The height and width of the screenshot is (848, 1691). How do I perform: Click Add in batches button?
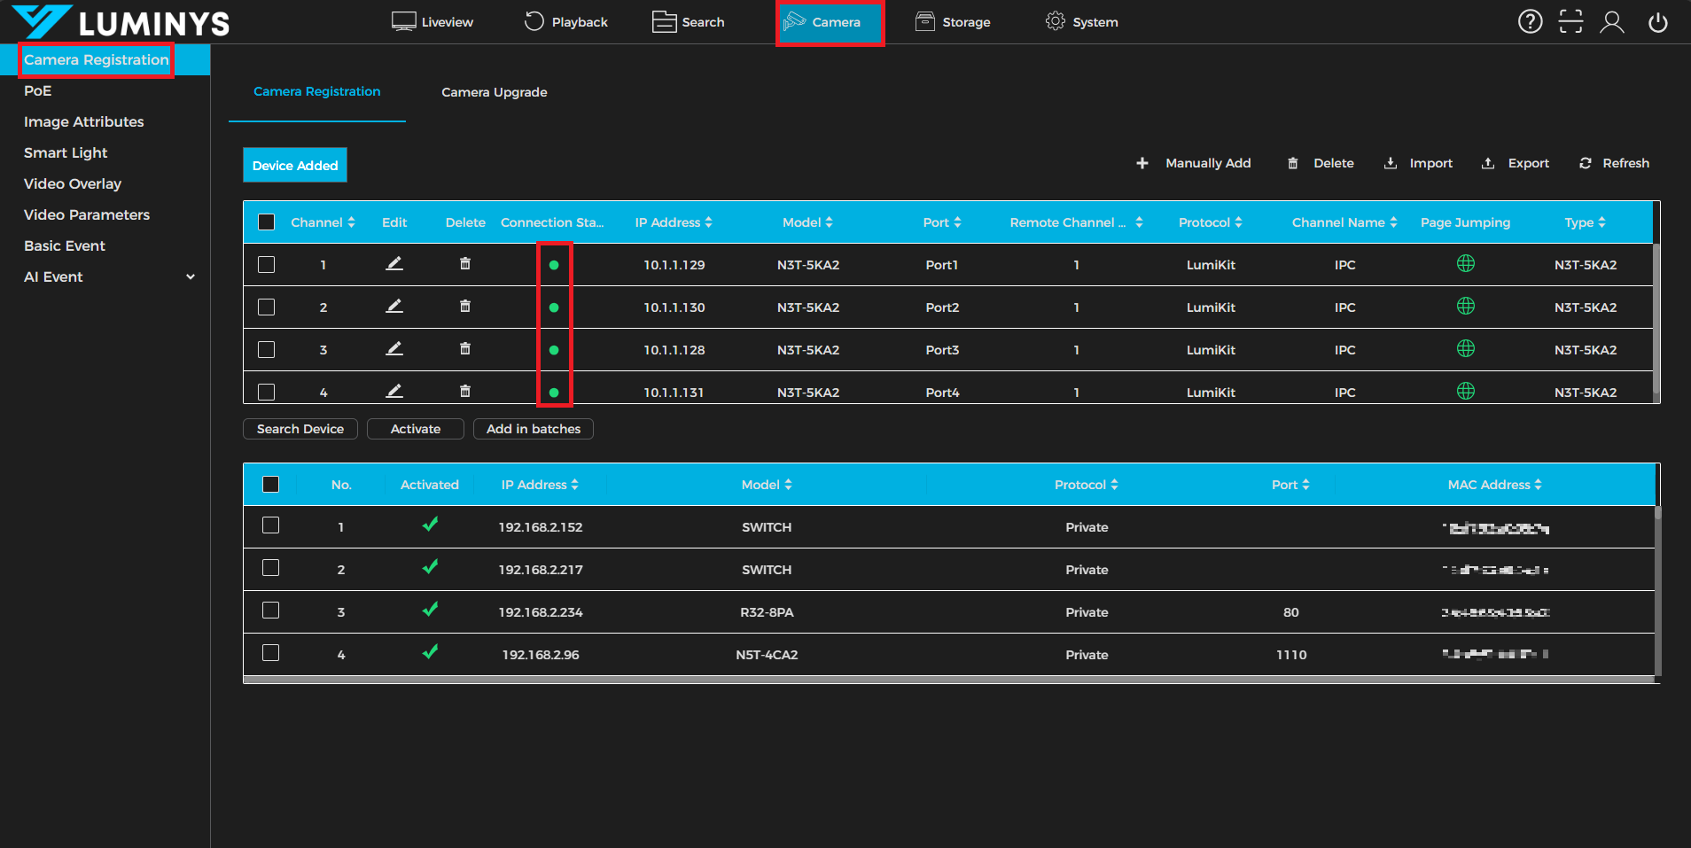pos(533,429)
